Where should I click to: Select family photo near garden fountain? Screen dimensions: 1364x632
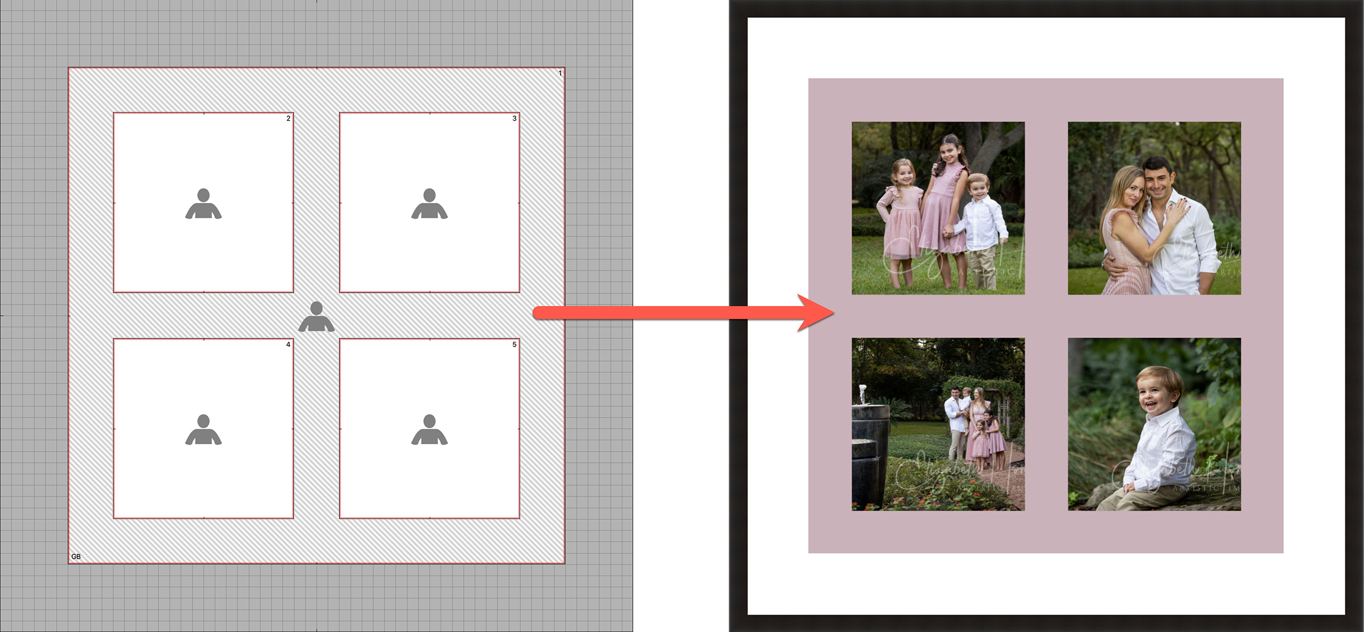pyautogui.click(x=938, y=424)
